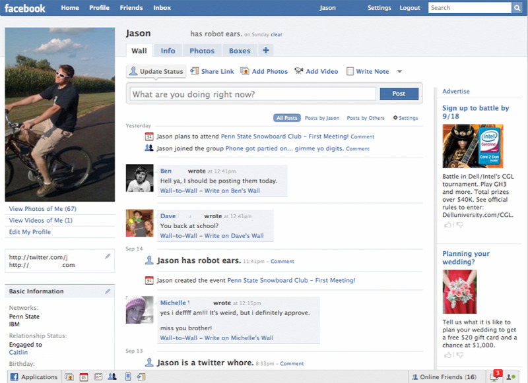Viewport: 528px width, 383px height.
Task: Click the group icon beside 'Jason joined the group'
Action: tap(149, 148)
